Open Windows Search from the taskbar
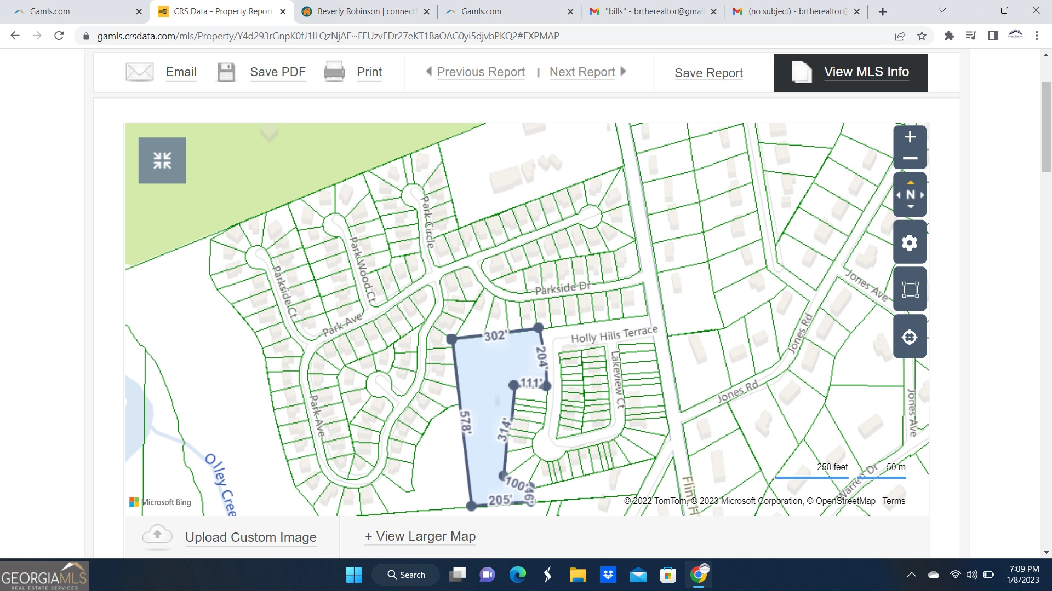The width and height of the screenshot is (1052, 591). tap(405, 575)
